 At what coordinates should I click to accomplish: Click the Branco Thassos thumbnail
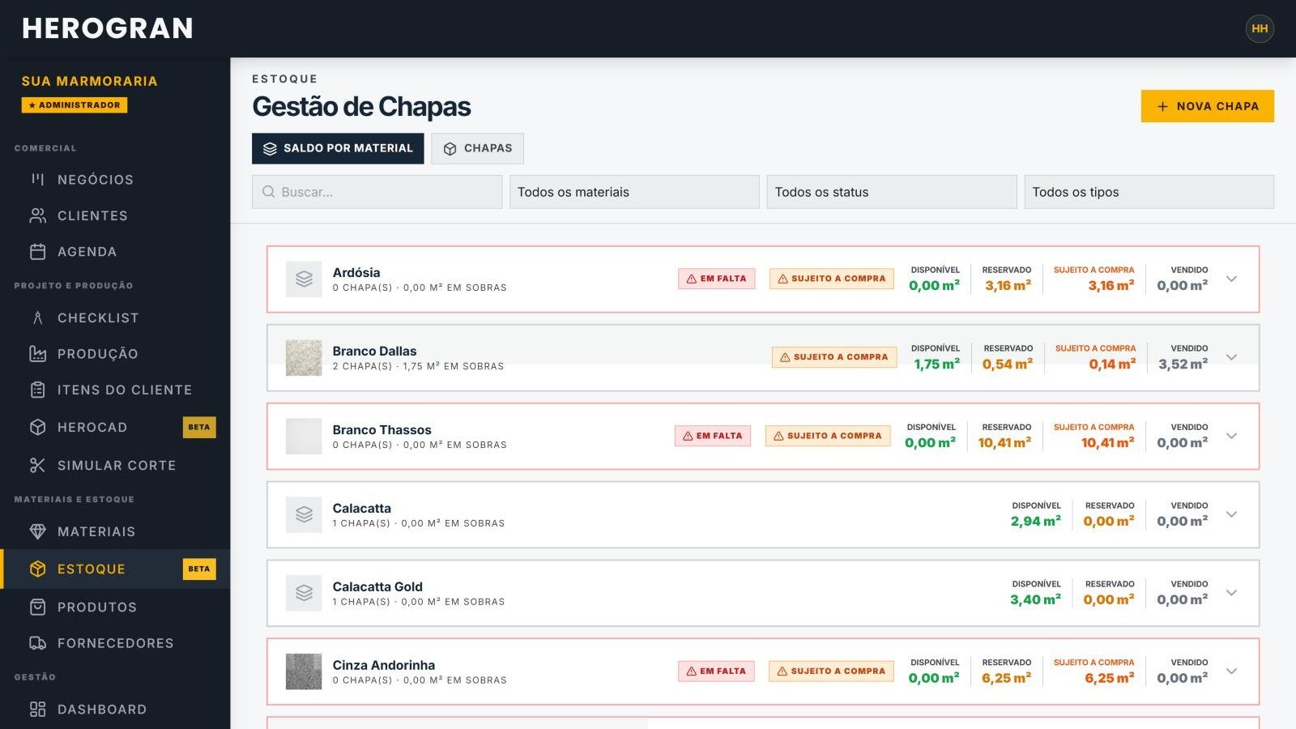coord(304,436)
